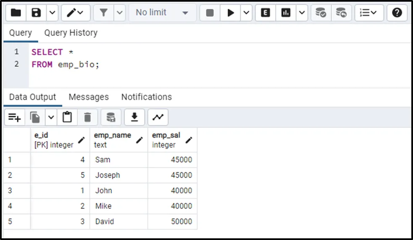Open the Notifications tab
This screenshot has height=240, width=413.
coord(146,97)
